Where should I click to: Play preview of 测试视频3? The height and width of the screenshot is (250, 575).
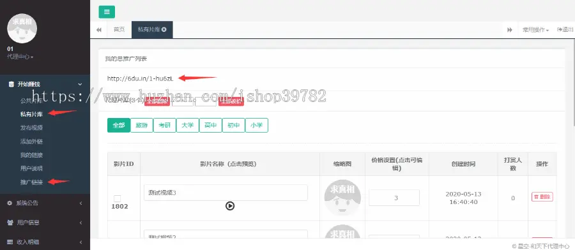click(x=230, y=206)
